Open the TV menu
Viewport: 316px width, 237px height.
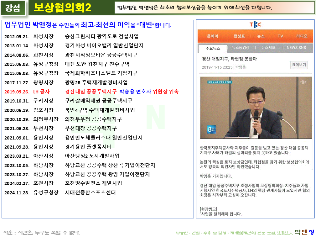(280, 36)
